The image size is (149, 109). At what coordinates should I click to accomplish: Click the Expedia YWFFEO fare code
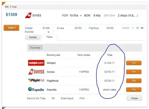(x=84, y=90)
